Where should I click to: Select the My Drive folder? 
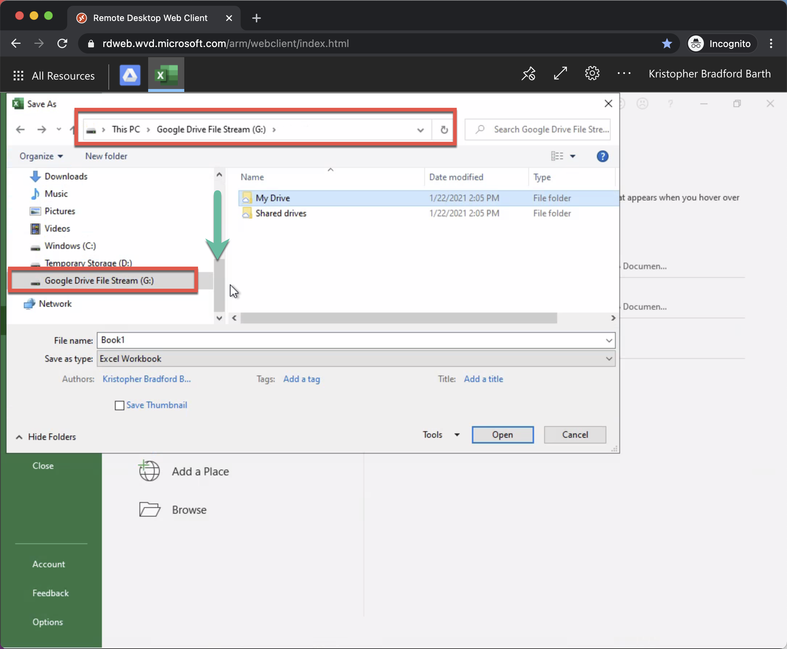272,198
